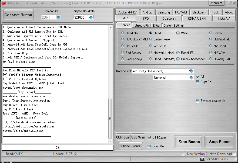This screenshot has width=238, height=163.
Task: Switch to the Android tab
Action: (148, 12)
